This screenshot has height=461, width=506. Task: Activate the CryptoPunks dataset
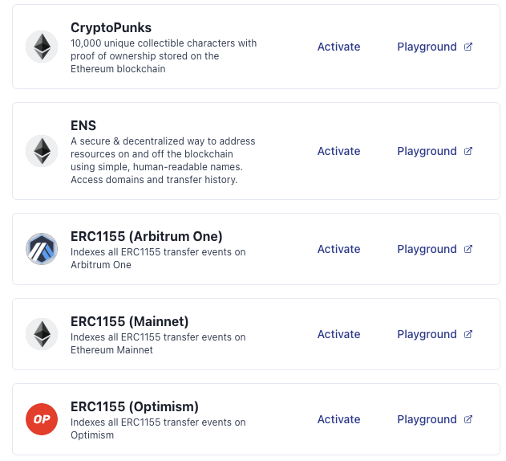point(338,47)
